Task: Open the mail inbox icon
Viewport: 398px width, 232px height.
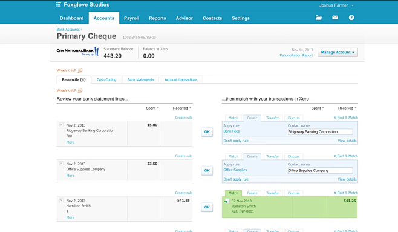Action: coord(335,18)
